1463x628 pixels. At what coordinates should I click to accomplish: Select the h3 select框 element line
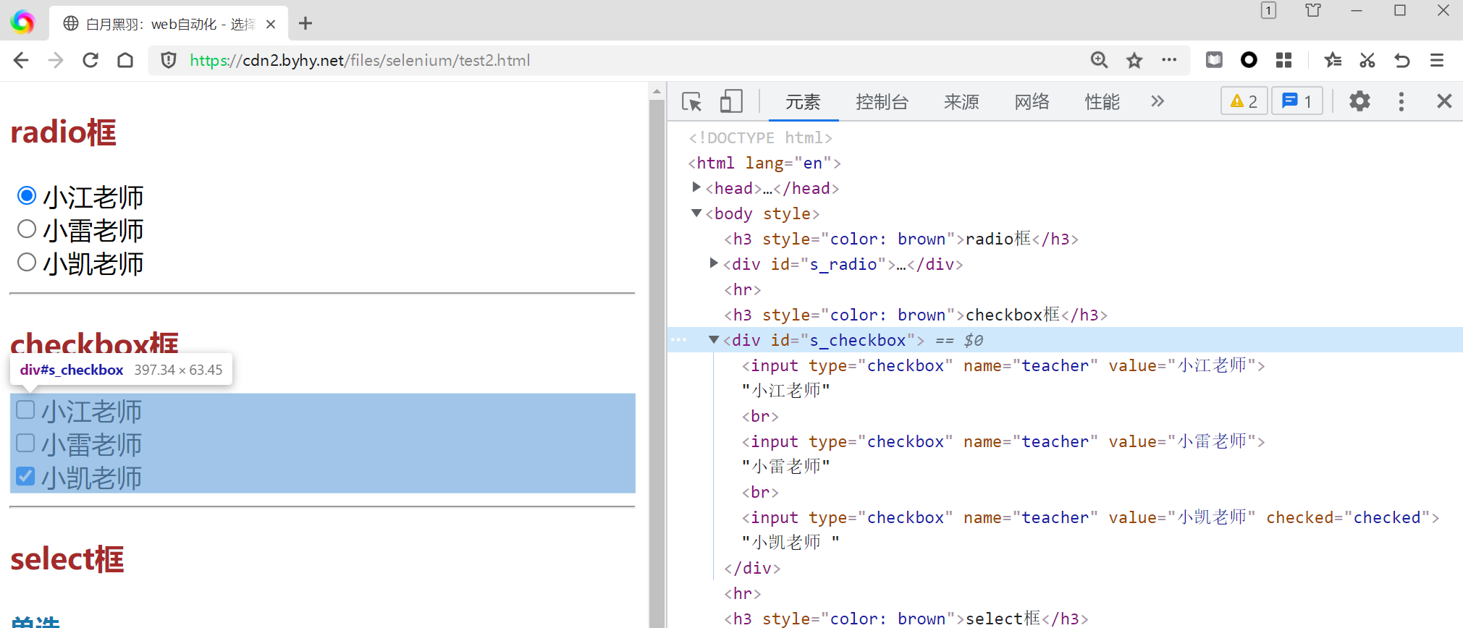coord(906,619)
